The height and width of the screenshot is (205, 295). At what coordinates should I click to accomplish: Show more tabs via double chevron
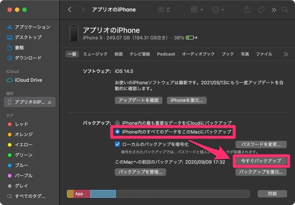pos(286,54)
